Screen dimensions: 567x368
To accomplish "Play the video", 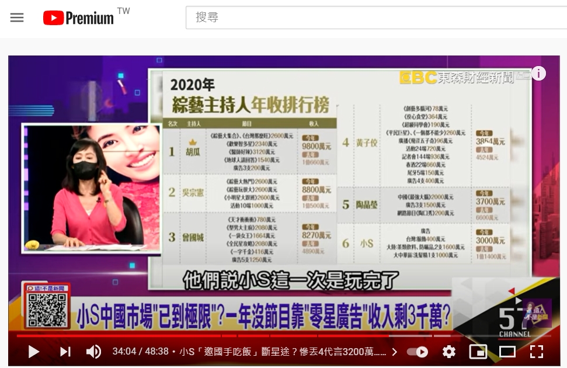I will tap(34, 352).
